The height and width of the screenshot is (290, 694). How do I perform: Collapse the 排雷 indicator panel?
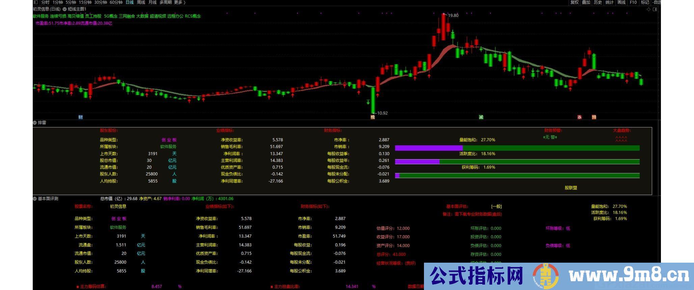35,123
